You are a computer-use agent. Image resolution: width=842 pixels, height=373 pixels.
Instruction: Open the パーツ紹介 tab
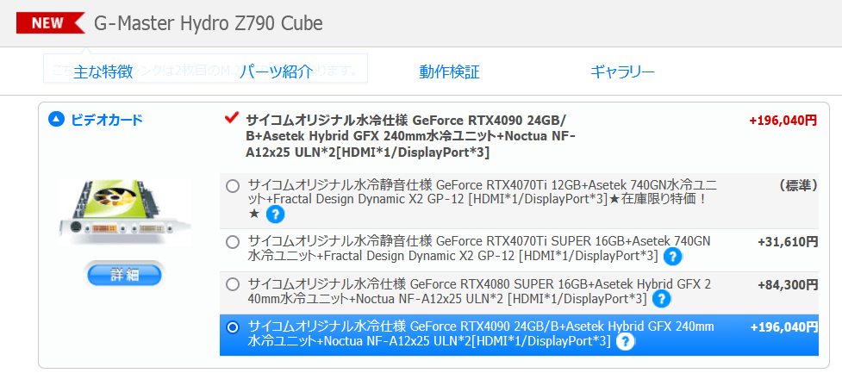pyautogui.click(x=276, y=71)
